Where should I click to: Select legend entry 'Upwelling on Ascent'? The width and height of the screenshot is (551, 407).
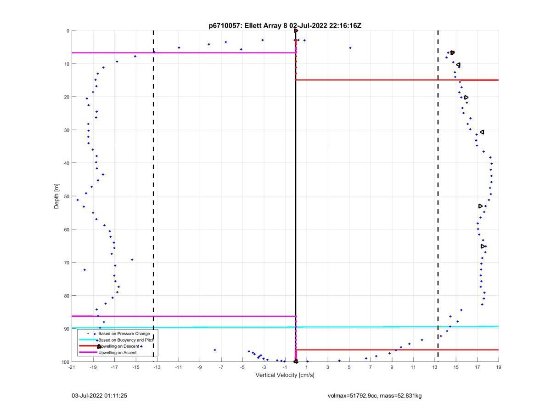(x=118, y=353)
